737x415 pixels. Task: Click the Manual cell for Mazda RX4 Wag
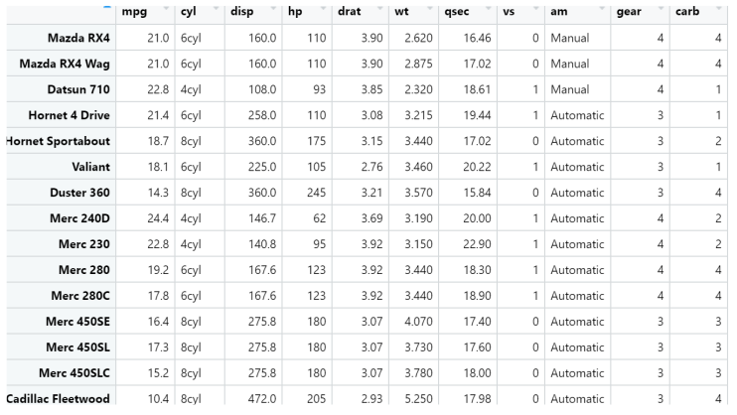(x=578, y=64)
